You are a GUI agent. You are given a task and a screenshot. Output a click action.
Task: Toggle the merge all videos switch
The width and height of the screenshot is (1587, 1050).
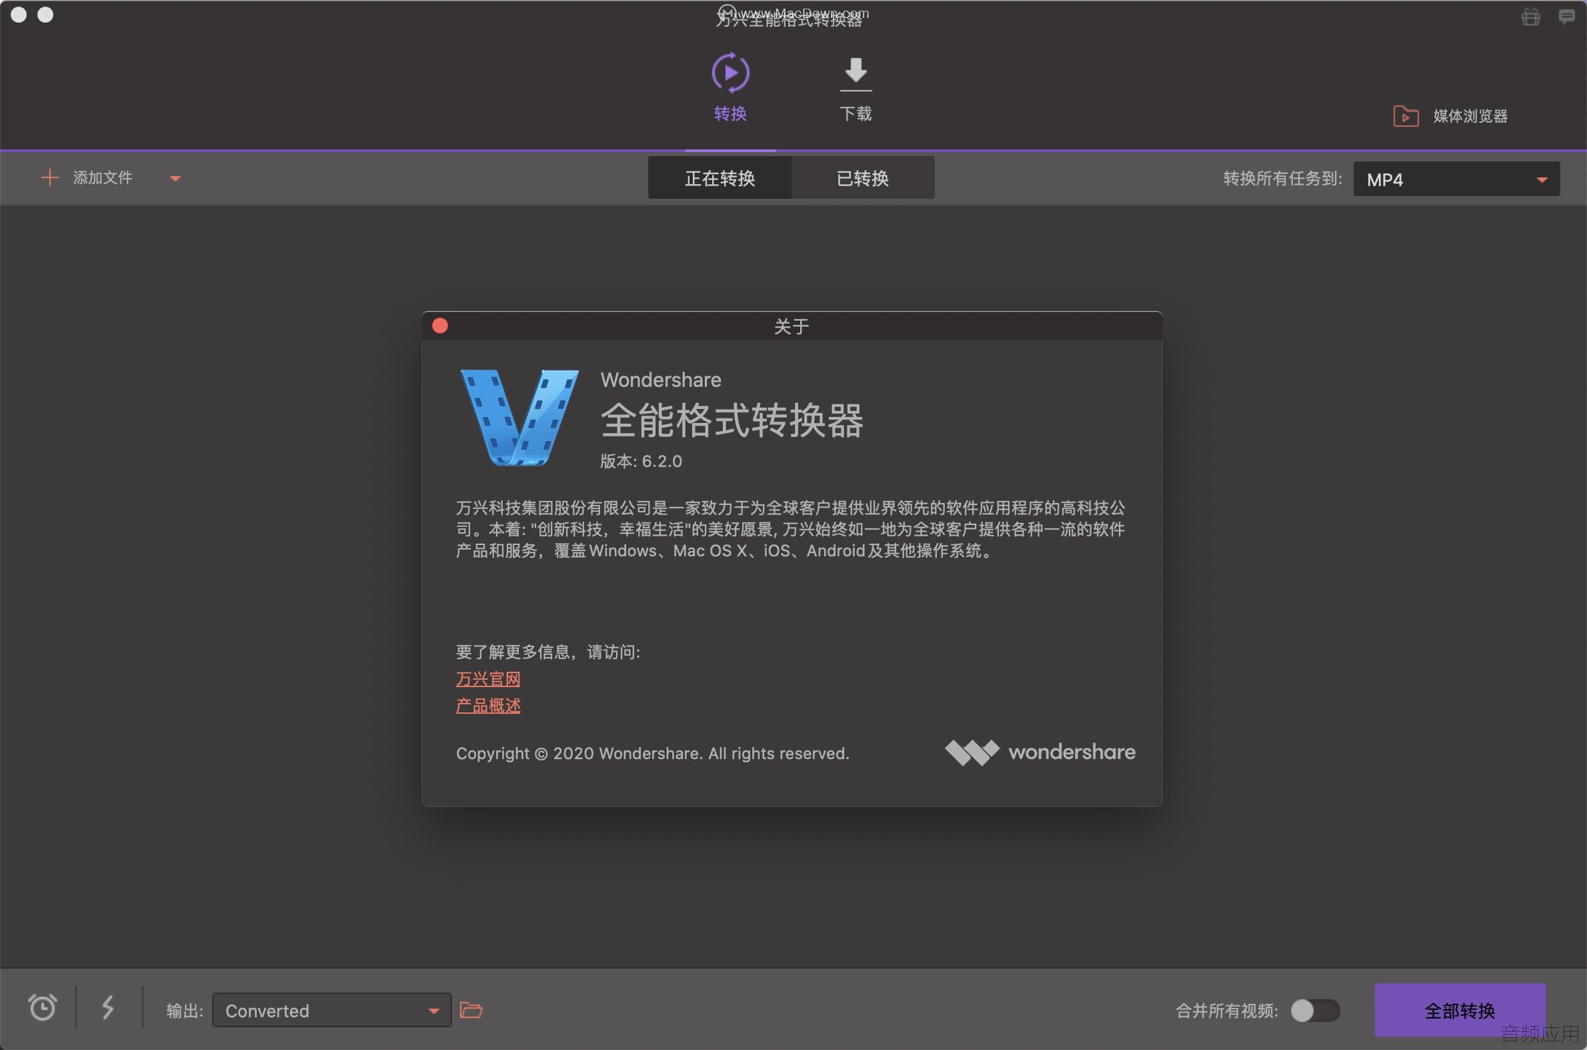pos(1314,1010)
